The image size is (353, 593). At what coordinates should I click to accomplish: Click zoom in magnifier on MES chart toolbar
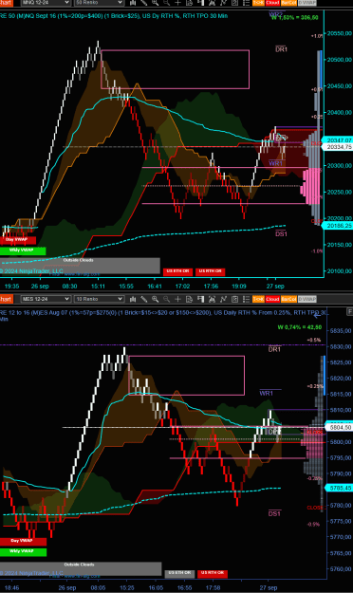pos(155,299)
